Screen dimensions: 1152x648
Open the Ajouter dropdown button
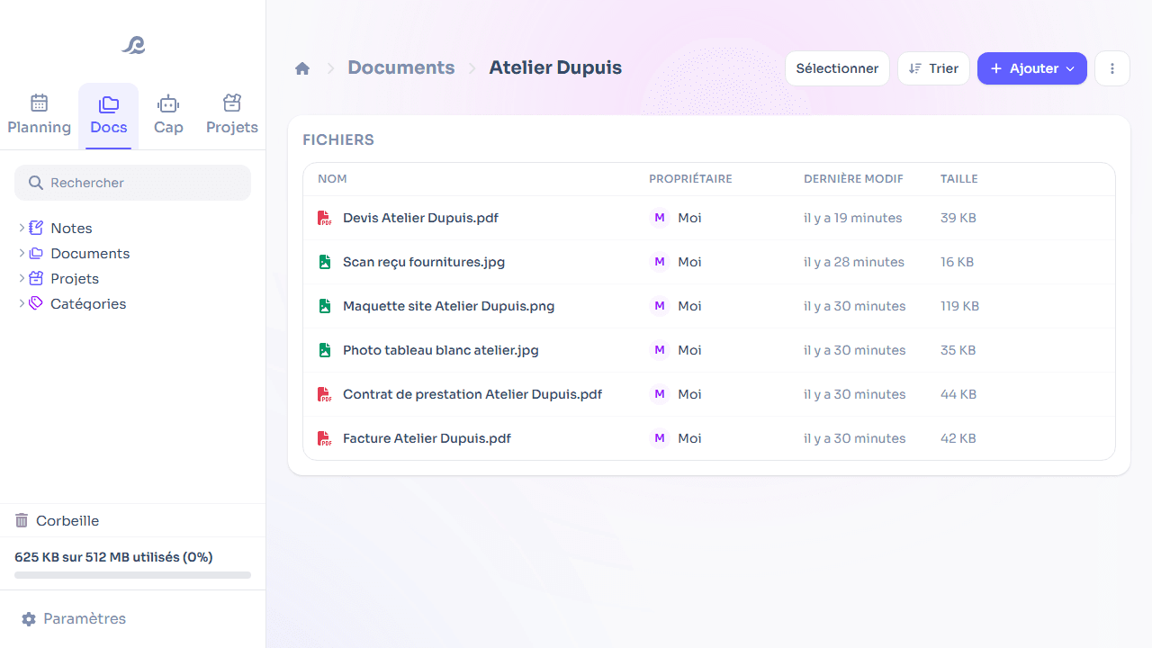click(x=1032, y=68)
